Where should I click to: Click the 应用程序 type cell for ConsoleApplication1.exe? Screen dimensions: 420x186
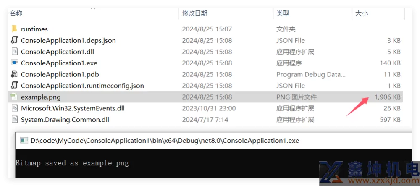[289, 63]
